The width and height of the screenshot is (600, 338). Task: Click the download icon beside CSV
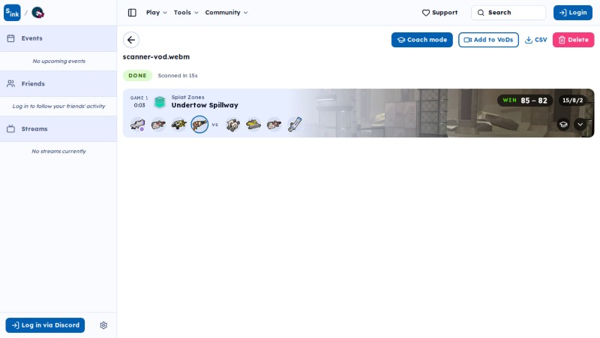tap(529, 40)
